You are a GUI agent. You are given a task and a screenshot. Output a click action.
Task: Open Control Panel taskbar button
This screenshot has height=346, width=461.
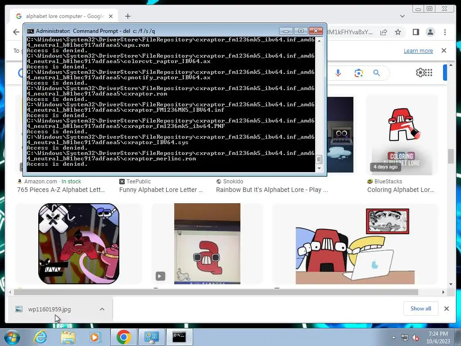coord(151,337)
